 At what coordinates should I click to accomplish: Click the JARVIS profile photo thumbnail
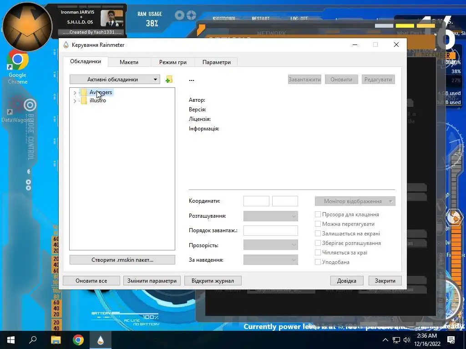[112, 18]
